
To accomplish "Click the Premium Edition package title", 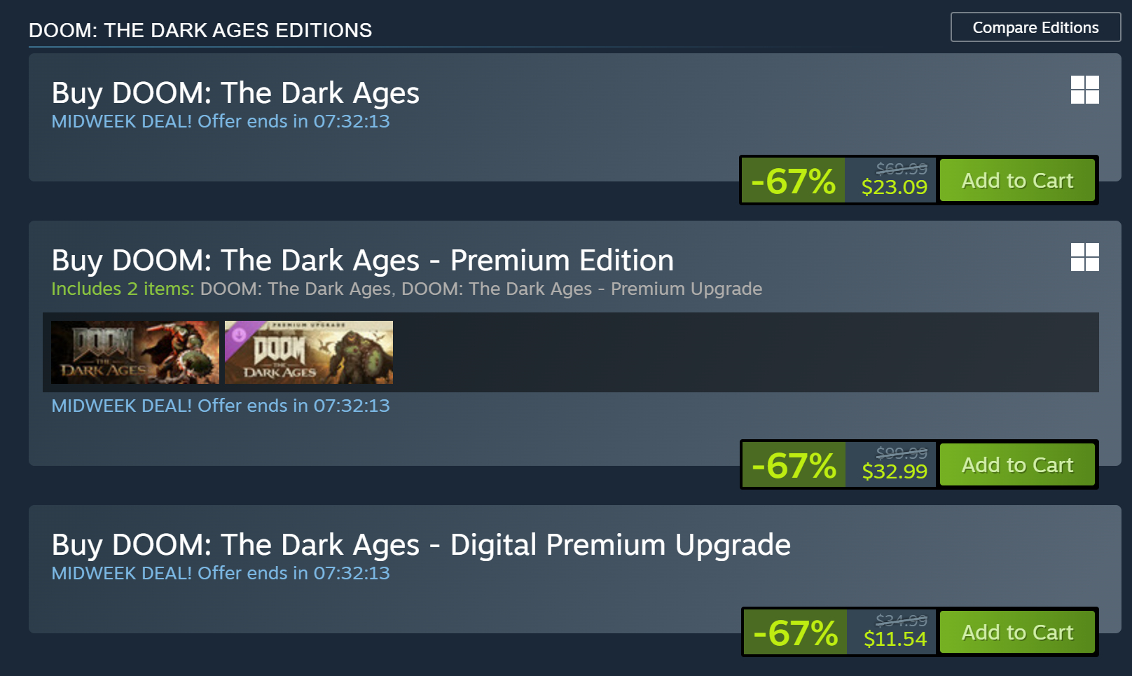I will tap(362, 261).
